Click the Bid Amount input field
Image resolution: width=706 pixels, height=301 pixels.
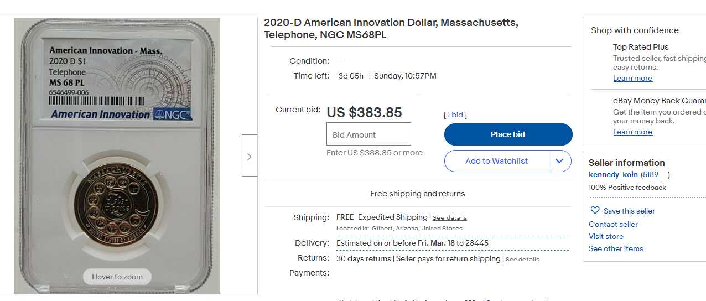[368, 134]
